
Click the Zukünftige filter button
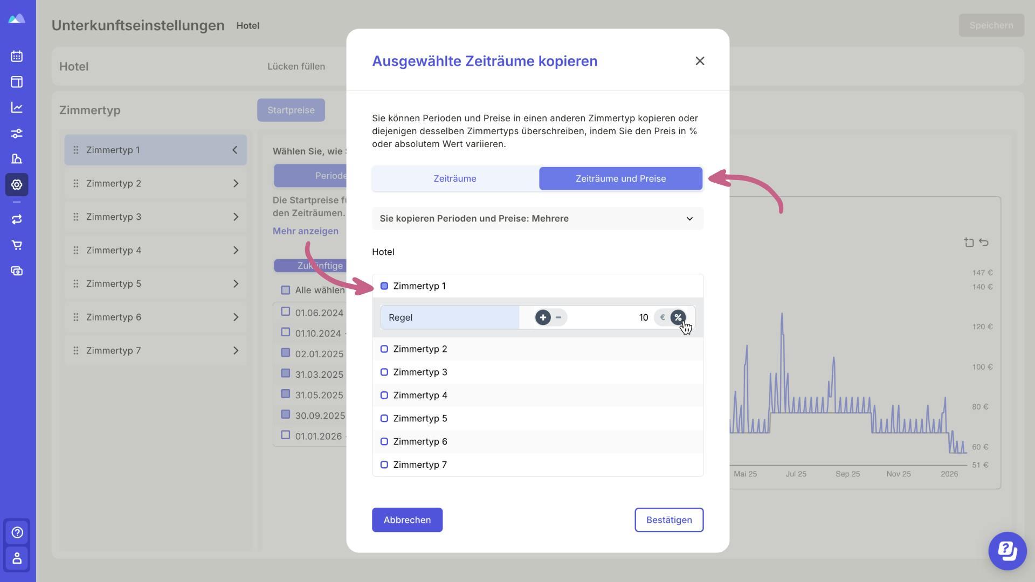coord(310,266)
